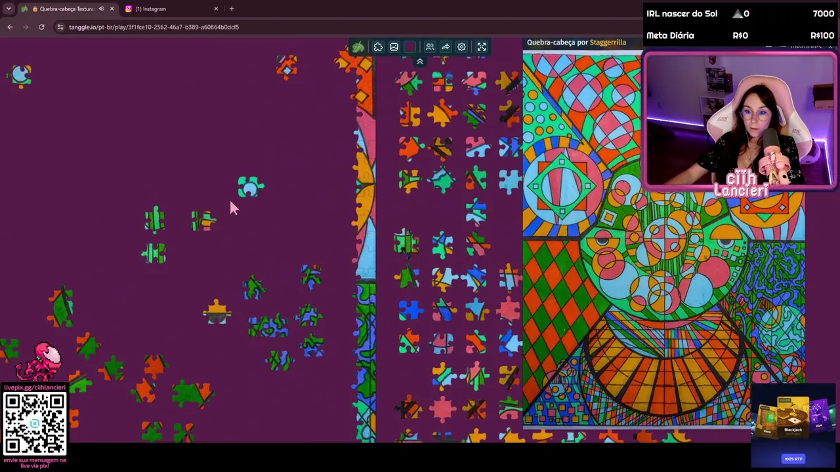Select the teal ring piece near the cursor

pos(250,187)
